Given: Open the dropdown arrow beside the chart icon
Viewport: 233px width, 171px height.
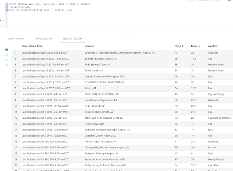Looking at the screenshot, I should tap(9, 55).
